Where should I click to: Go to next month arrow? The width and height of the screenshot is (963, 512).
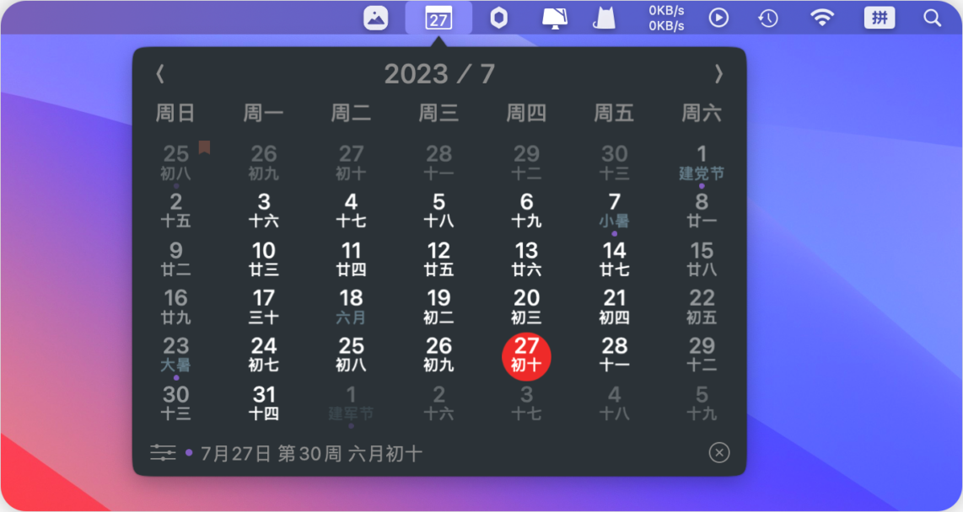(718, 74)
